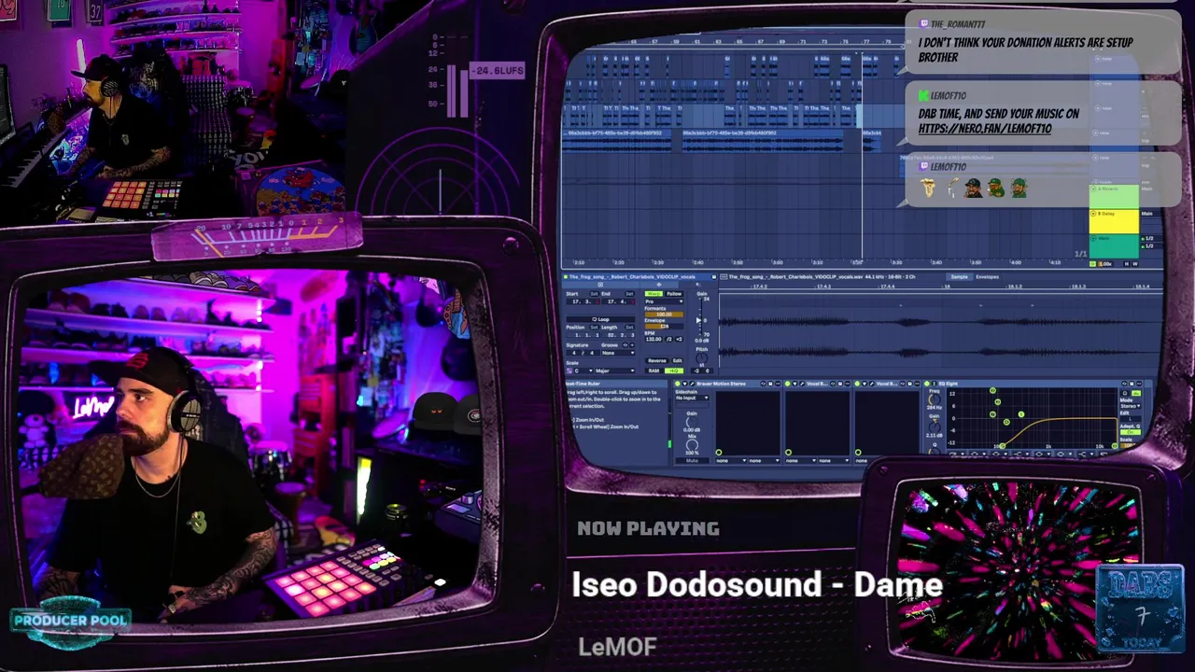Adjust the Envelope 128 slider
The image size is (1195, 672).
[x=664, y=327]
